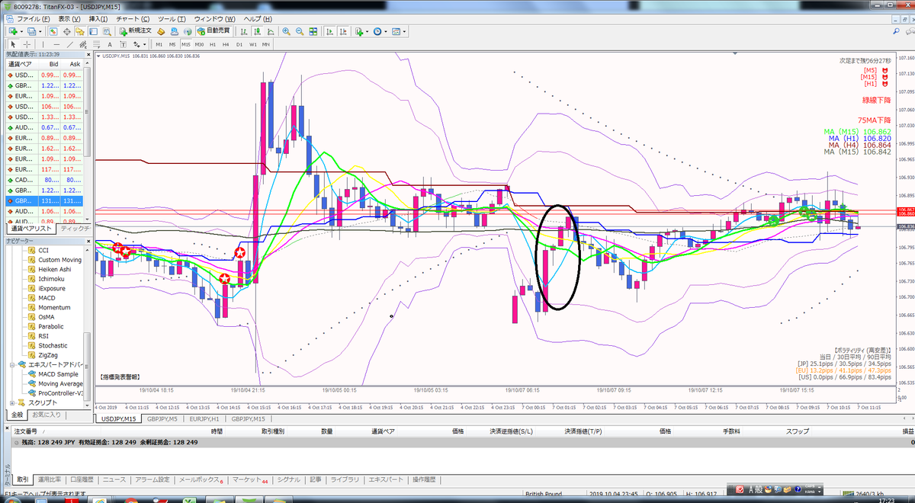Image resolution: width=915 pixels, height=503 pixels.
Task: Toggle chart auto scroll
Action: coord(331,31)
